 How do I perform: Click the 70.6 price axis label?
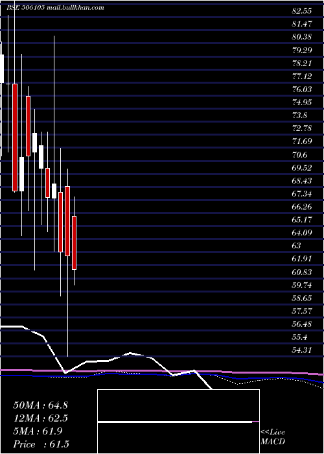click(x=299, y=155)
